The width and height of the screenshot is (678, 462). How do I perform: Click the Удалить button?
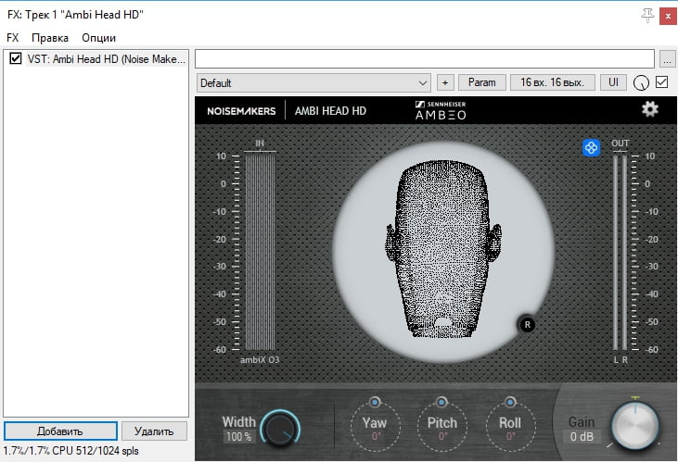(x=154, y=431)
